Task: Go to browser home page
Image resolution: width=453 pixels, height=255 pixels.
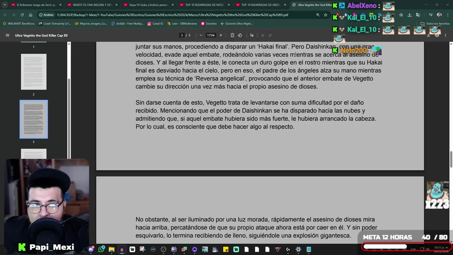Action: coord(30,15)
